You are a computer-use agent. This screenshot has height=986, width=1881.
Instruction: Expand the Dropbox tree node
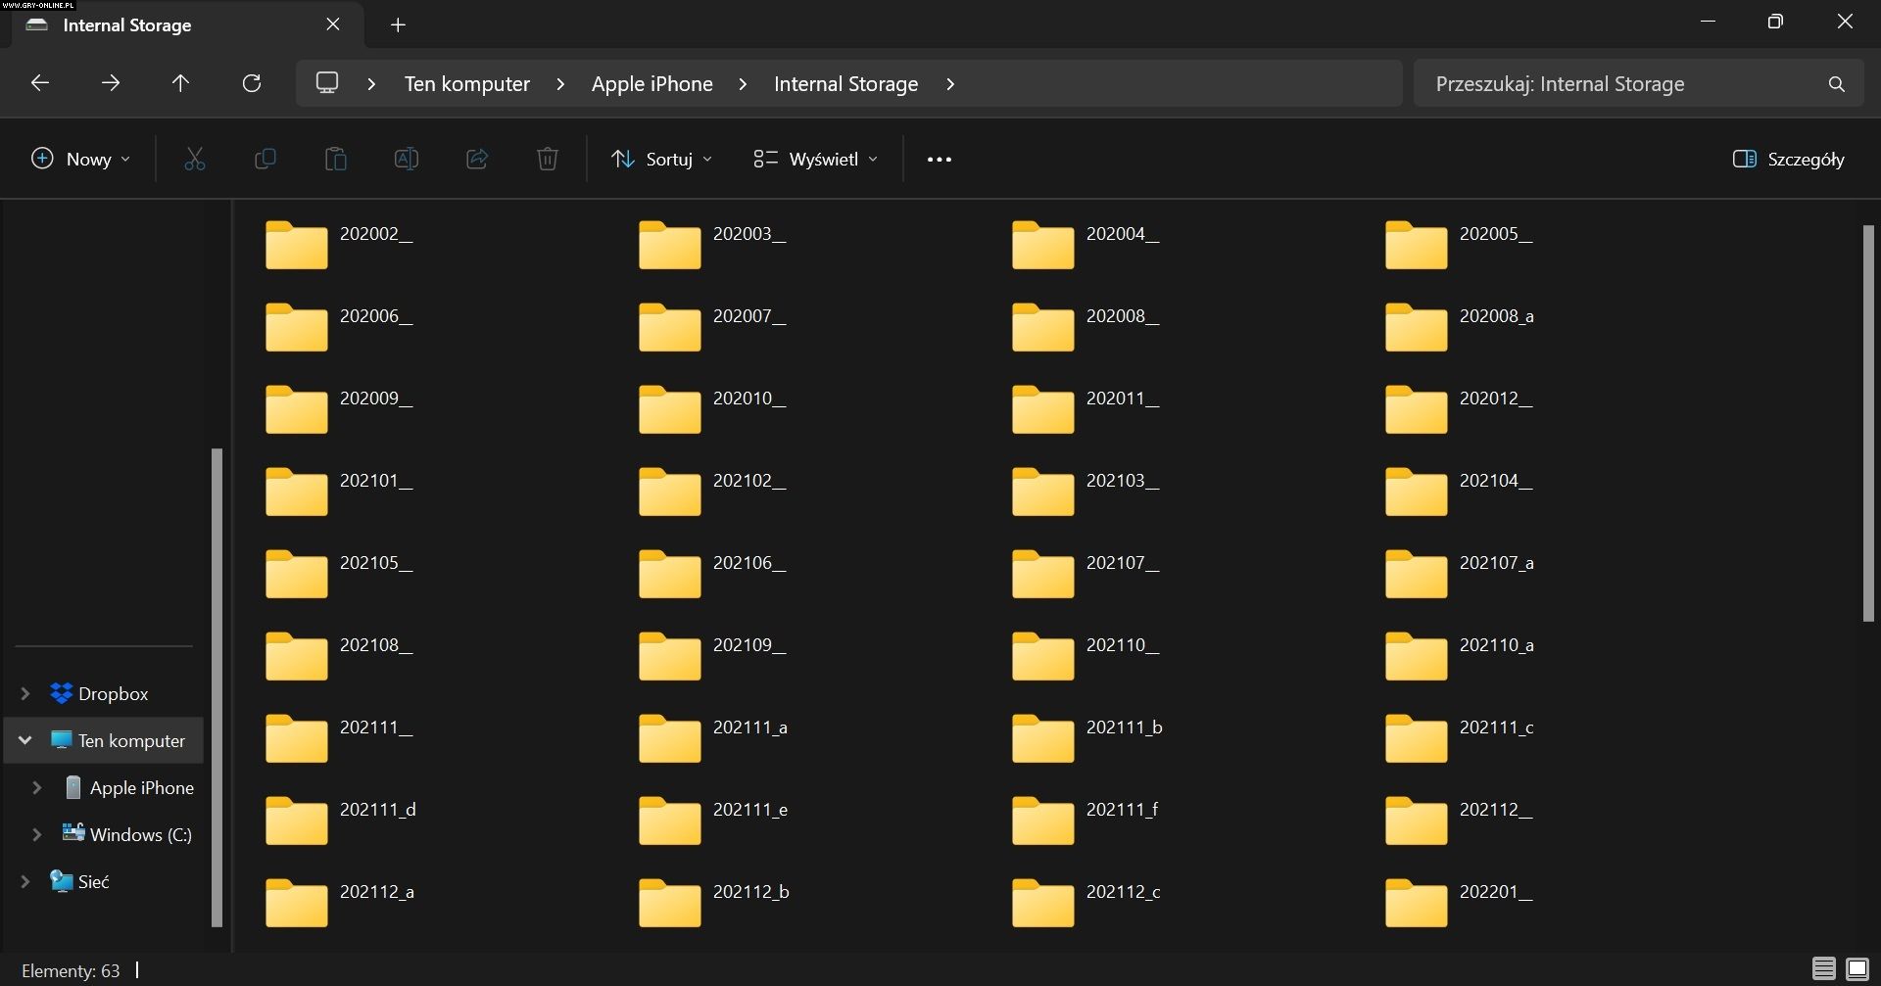point(25,693)
